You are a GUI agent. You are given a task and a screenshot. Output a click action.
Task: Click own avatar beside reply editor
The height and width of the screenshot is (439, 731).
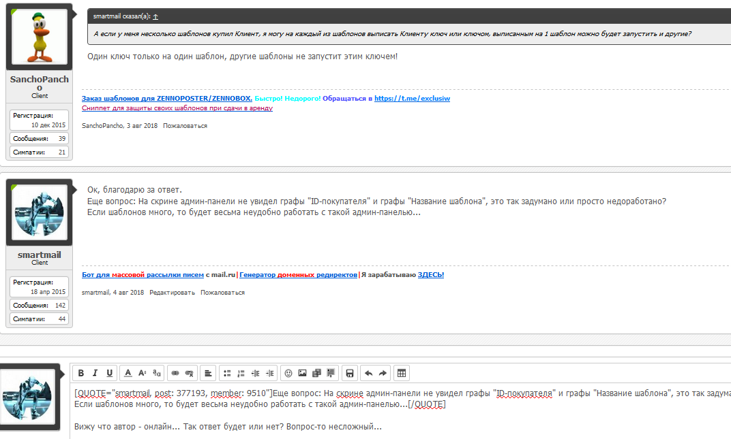(29, 397)
